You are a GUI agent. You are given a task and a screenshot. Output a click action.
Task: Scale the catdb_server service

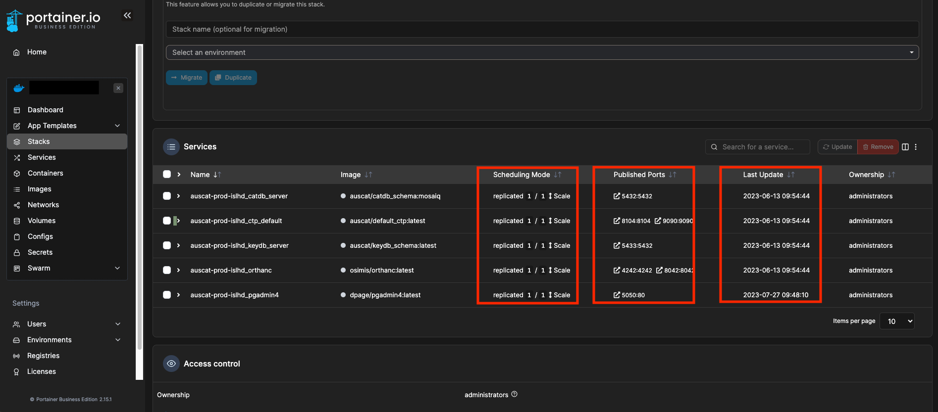559,196
